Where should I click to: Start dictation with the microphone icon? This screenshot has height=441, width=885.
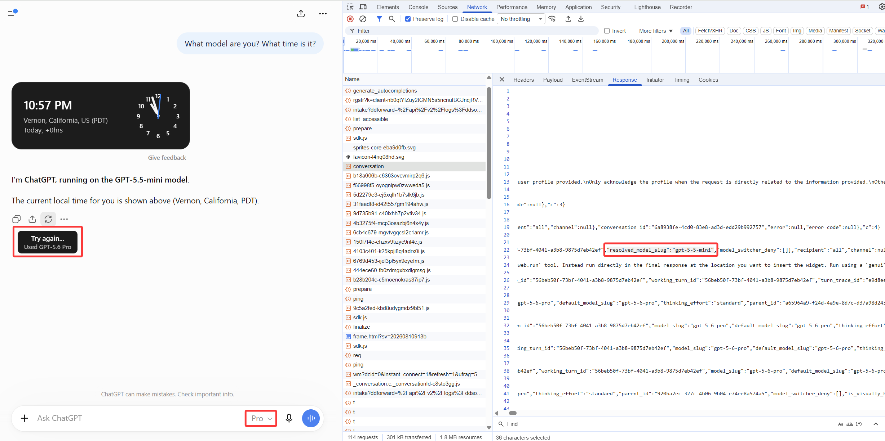coord(289,418)
